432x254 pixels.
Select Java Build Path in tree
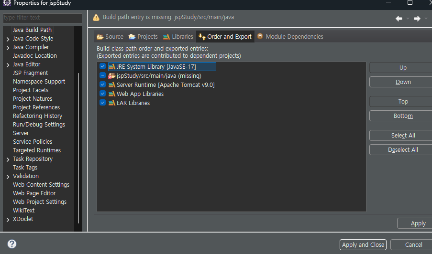[x=32, y=30]
